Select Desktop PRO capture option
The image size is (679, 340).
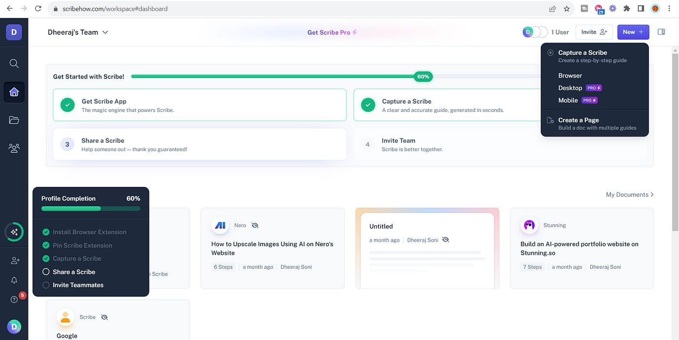(580, 88)
